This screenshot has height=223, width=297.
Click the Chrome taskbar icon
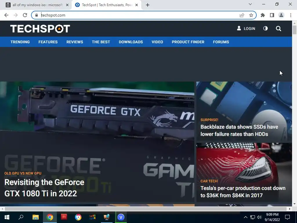[50, 217]
